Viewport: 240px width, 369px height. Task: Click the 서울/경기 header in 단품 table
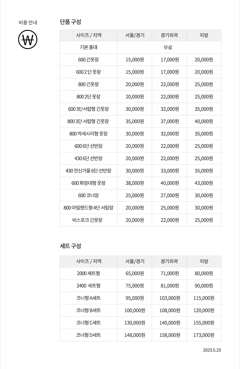(x=135, y=35)
